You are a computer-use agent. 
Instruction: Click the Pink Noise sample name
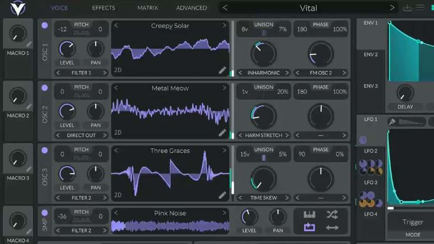point(170,213)
